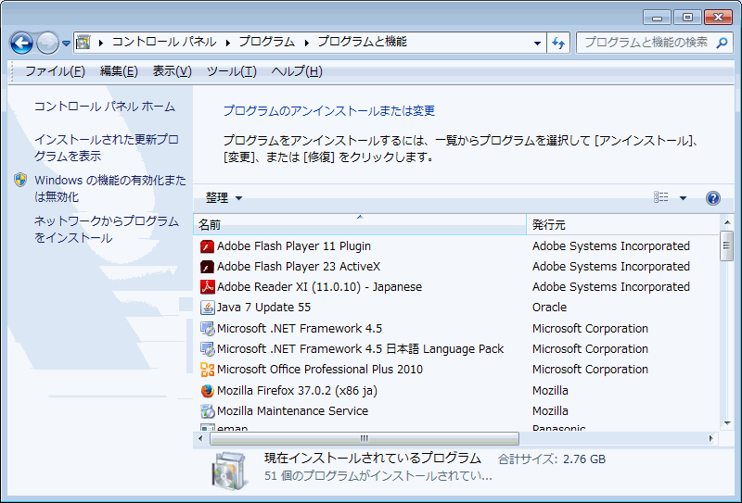Click the Oracle publisher cell

pos(549,308)
